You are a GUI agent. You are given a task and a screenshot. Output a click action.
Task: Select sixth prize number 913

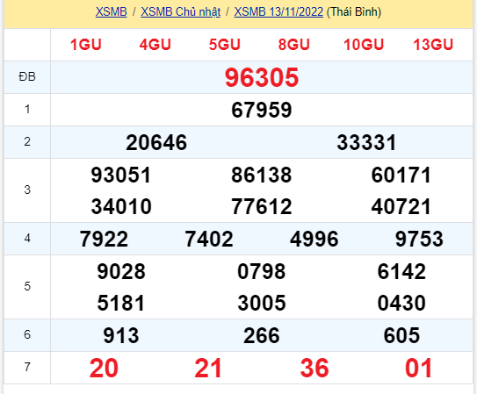click(121, 335)
